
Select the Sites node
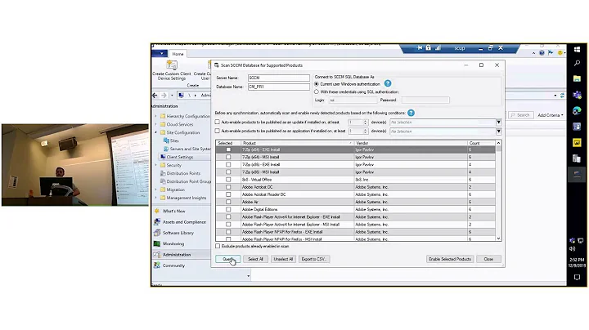(174, 140)
